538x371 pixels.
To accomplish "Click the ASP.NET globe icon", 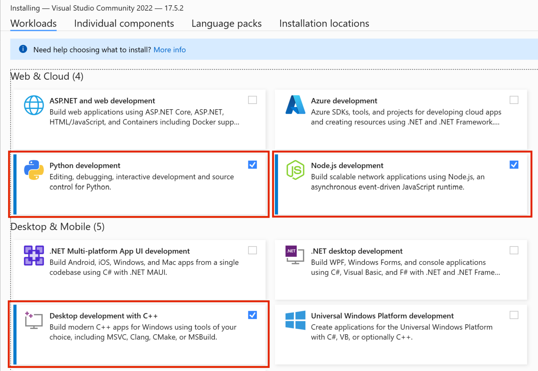I will [34, 105].
